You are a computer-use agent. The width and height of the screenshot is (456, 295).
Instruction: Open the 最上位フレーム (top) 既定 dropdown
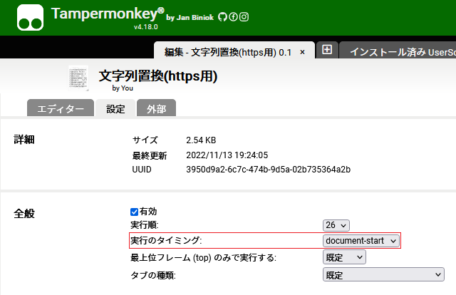(x=344, y=257)
